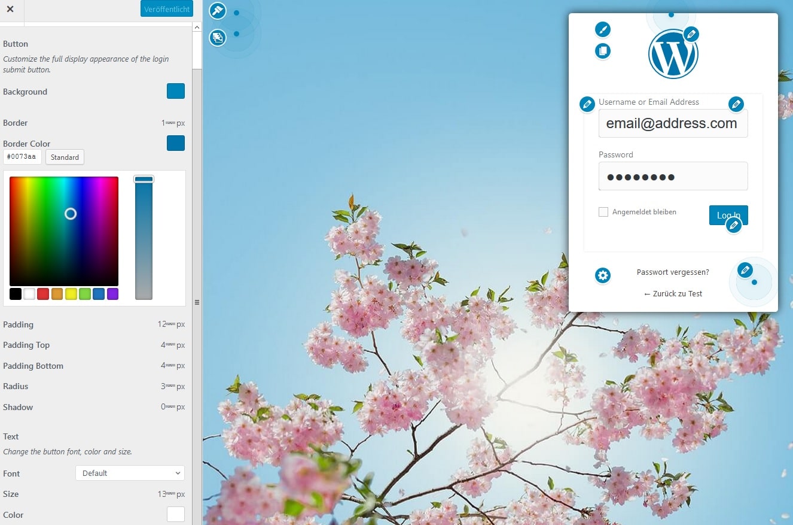Pick the red preset in the color palette
793x525 pixels.
(43, 294)
